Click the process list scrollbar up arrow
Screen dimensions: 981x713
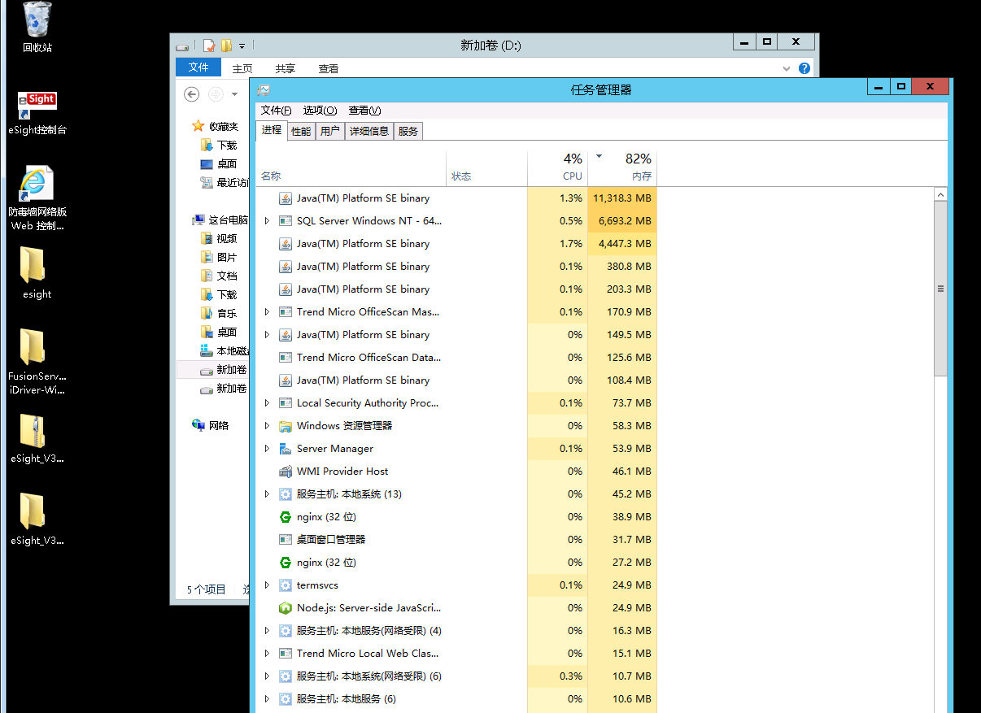941,195
